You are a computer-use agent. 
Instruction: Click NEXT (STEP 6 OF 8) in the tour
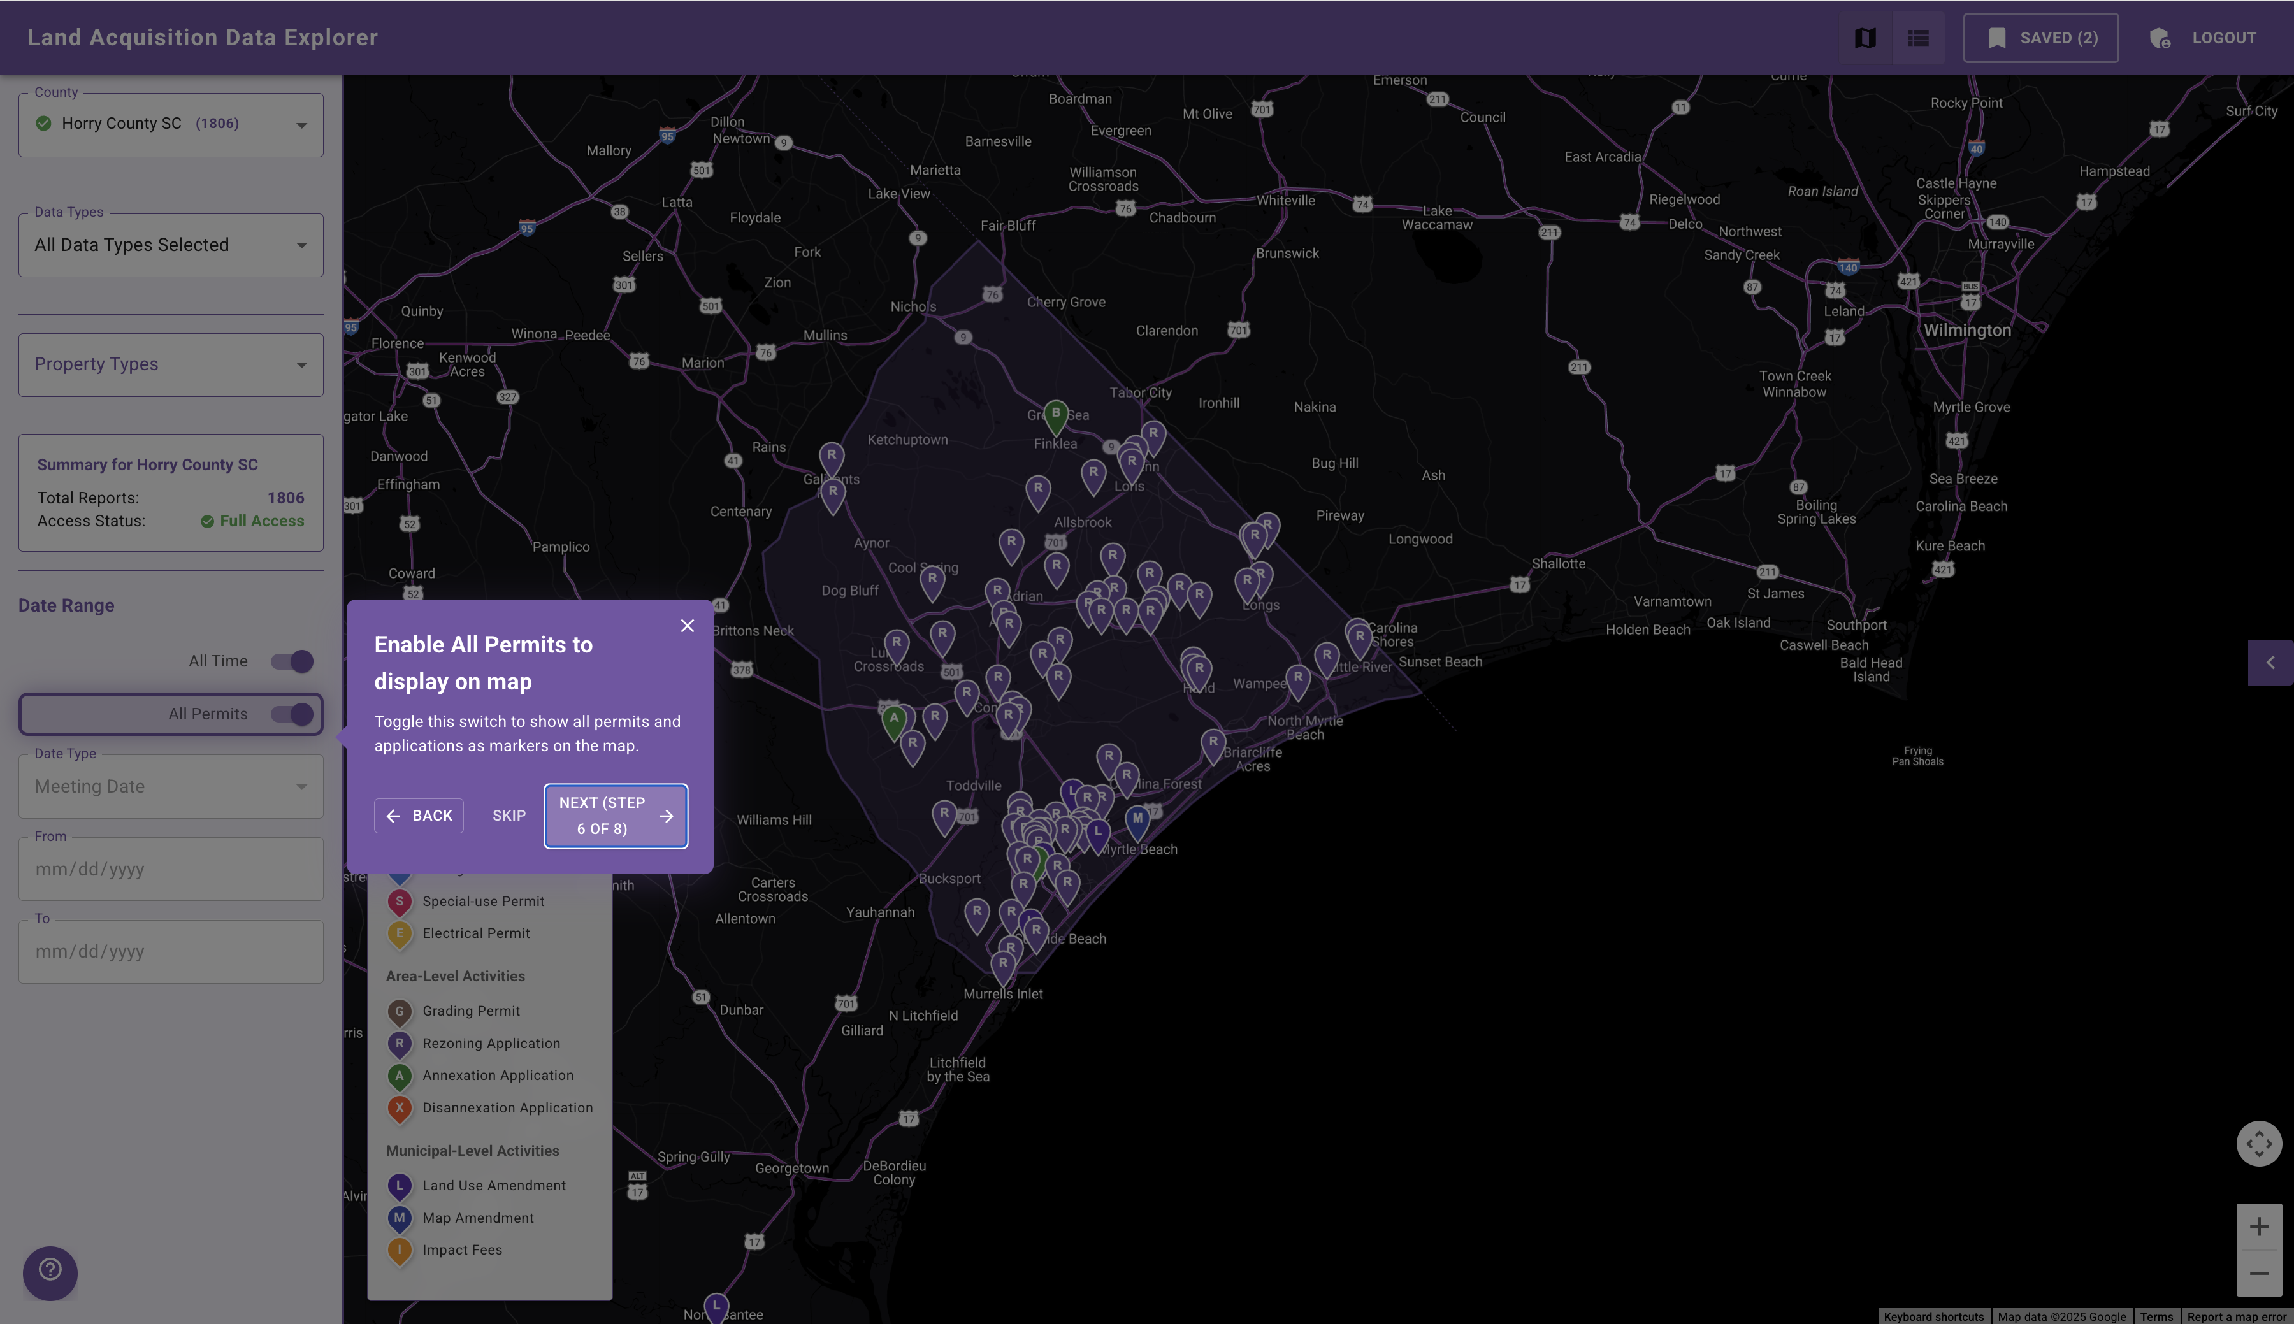click(616, 815)
